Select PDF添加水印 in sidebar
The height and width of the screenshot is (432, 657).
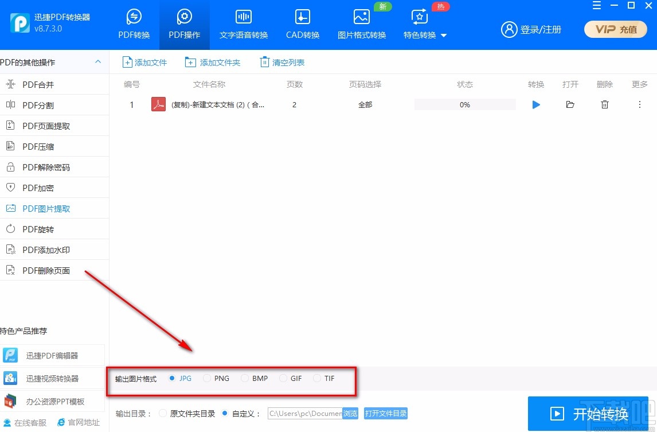[x=54, y=250]
